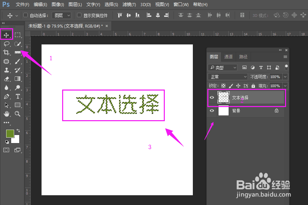
Task: Switch to the 通道 tab
Action: tap(228, 57)
